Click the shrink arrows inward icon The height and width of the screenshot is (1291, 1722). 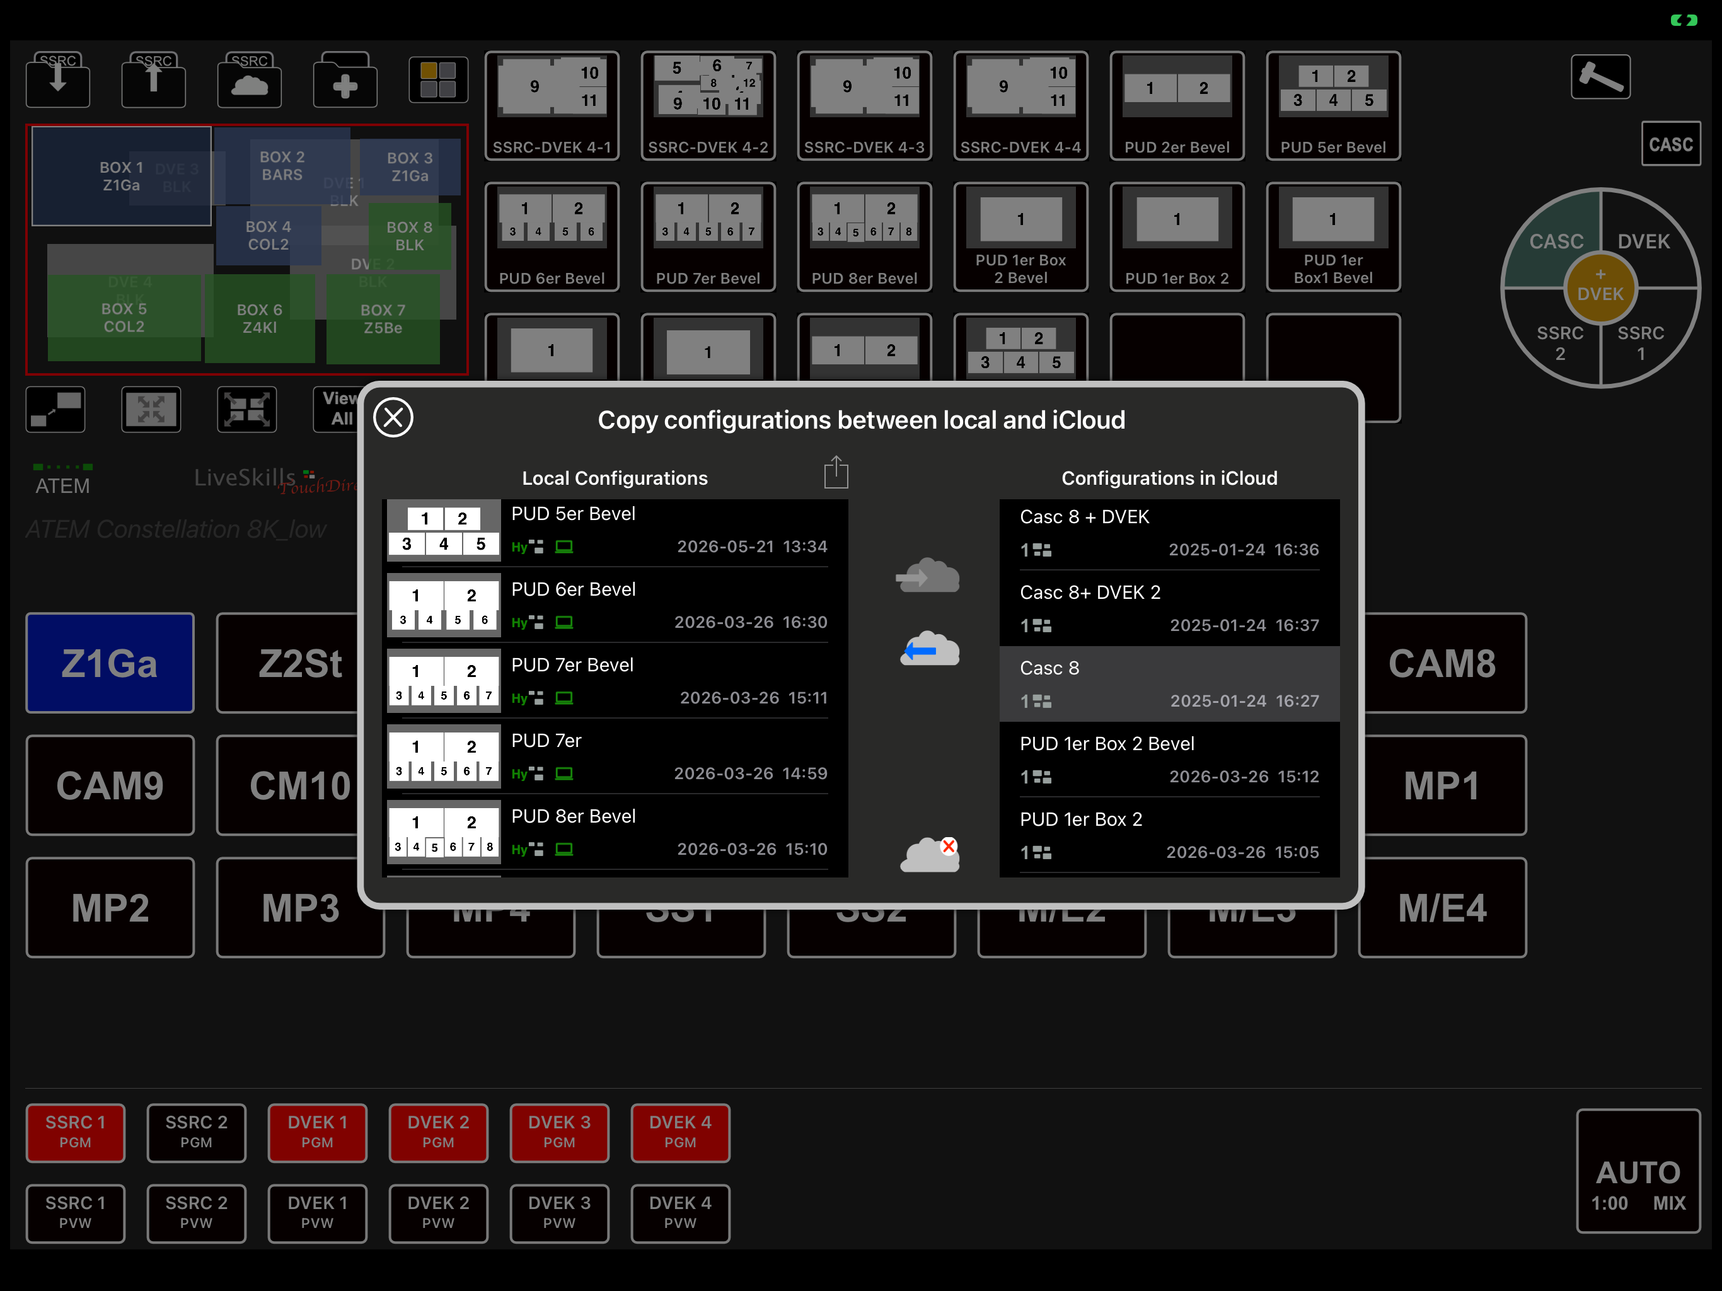pos(151,410)
